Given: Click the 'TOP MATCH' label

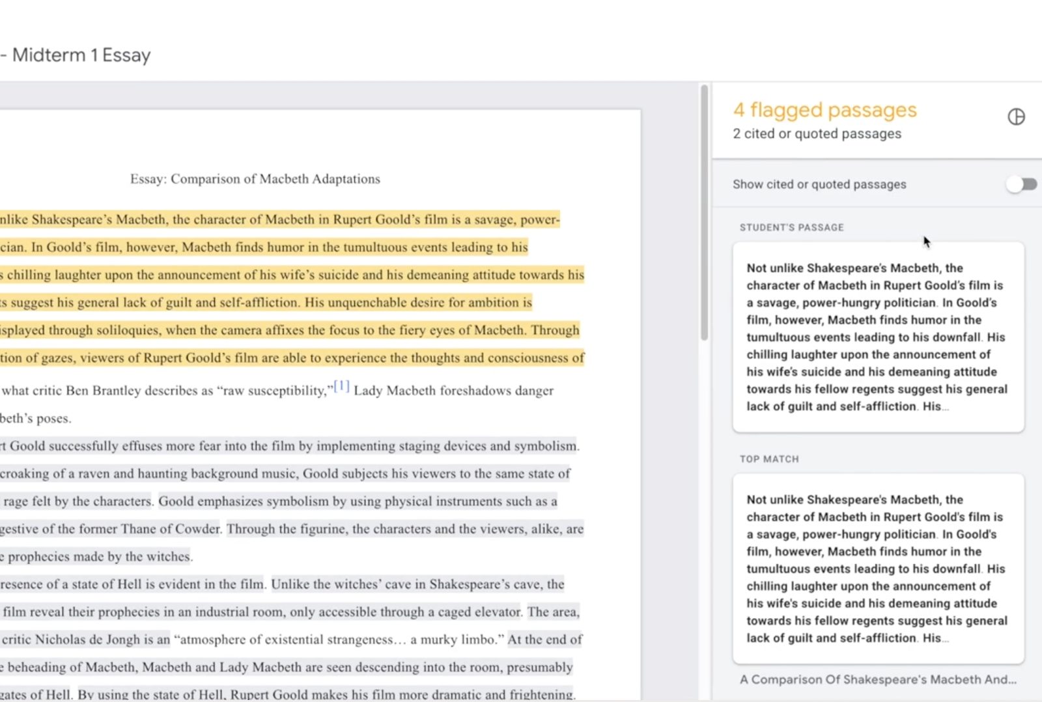Looking at the screenshot, I should 768,459.
